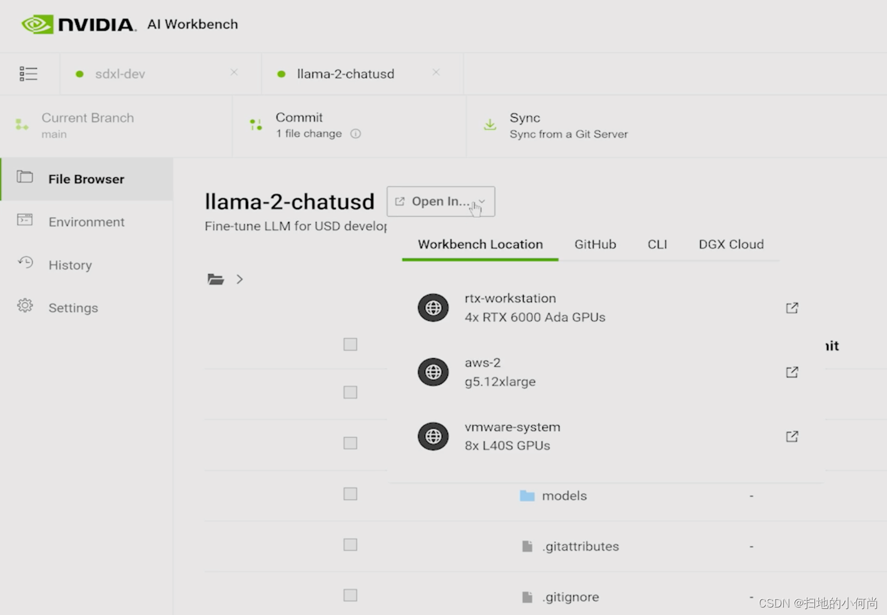Select the File Browser sidebar icon
This screenshot has height=615, width=887.
pyautogui.click(x=25, y=177)
